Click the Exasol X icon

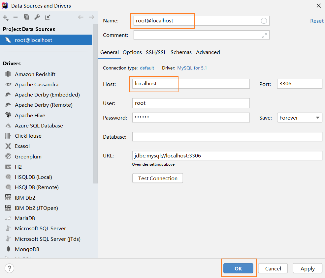tap(8, 146)
